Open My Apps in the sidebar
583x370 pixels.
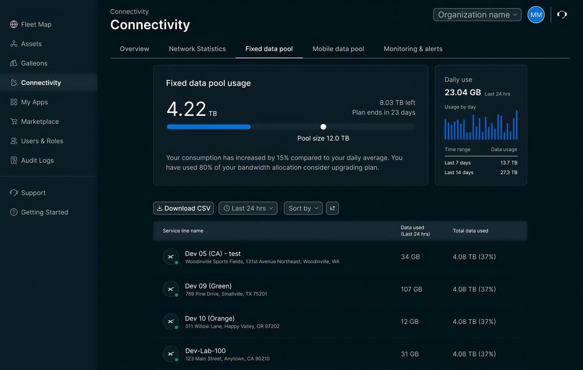(34, 102)
